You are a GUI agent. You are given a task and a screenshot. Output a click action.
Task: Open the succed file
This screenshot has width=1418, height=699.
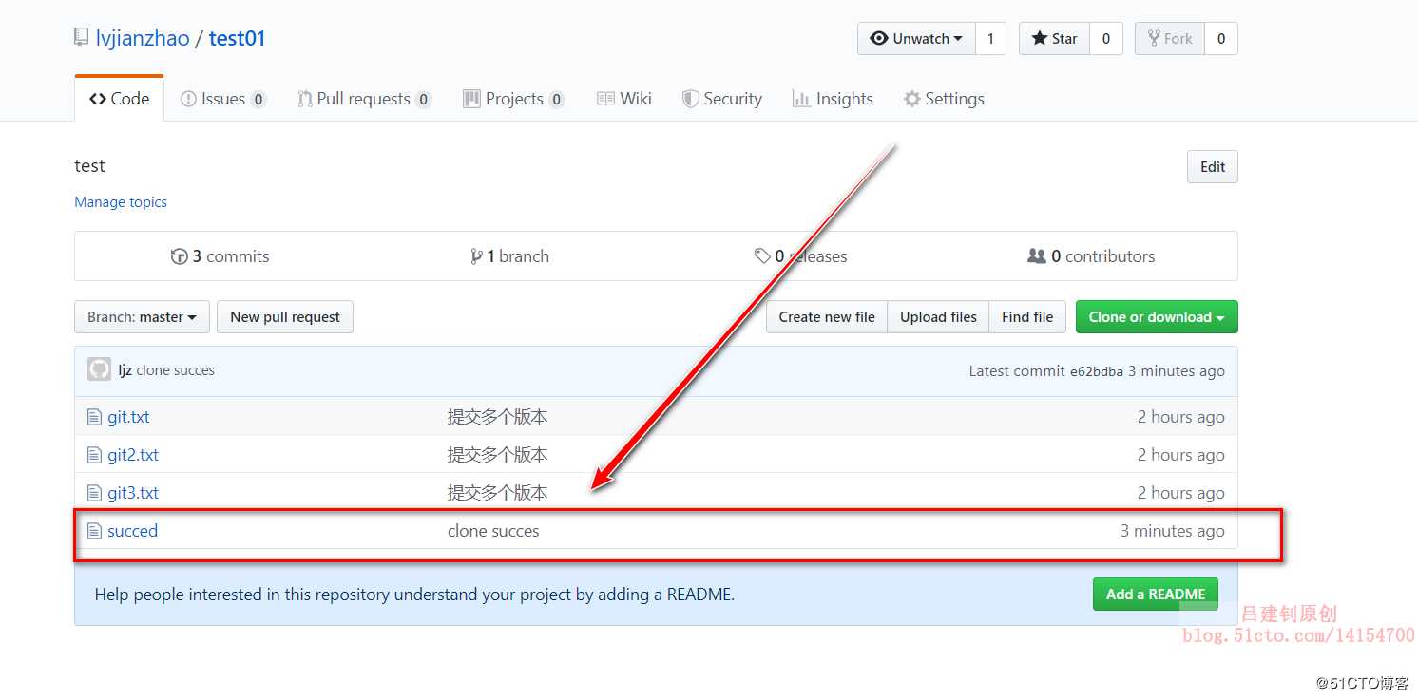coord(132,531)
